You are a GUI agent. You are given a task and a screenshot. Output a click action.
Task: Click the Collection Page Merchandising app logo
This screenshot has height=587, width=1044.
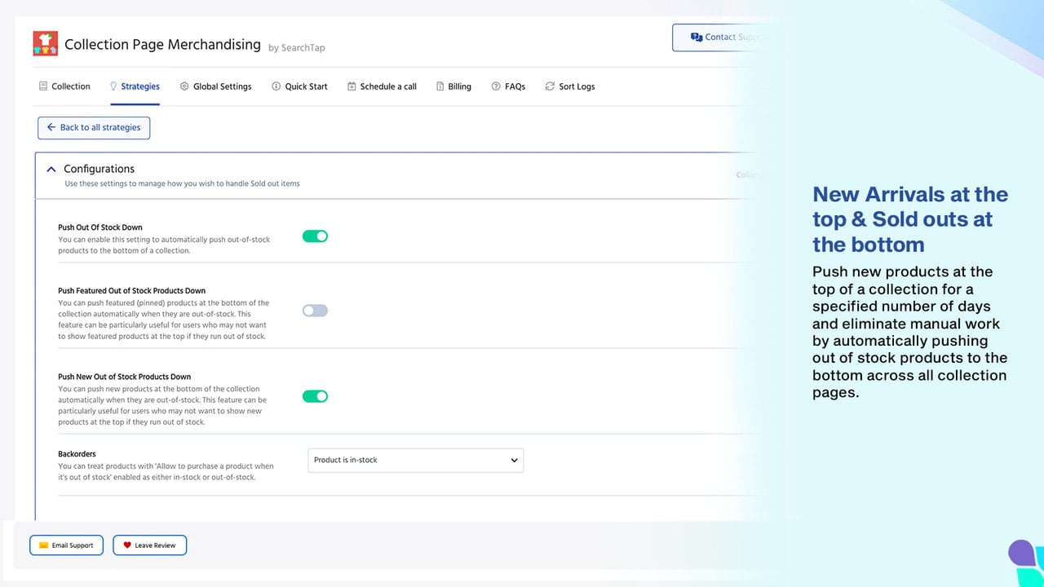pyautogui.click(x=45, y=43)
